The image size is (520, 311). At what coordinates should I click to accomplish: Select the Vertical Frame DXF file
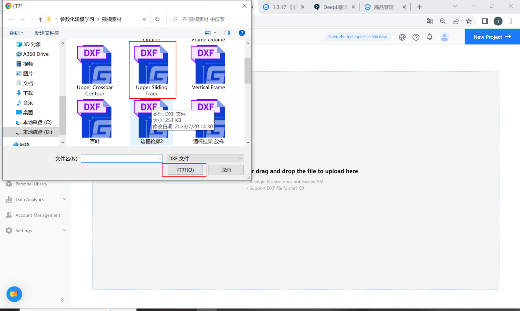tap(208, 68)
